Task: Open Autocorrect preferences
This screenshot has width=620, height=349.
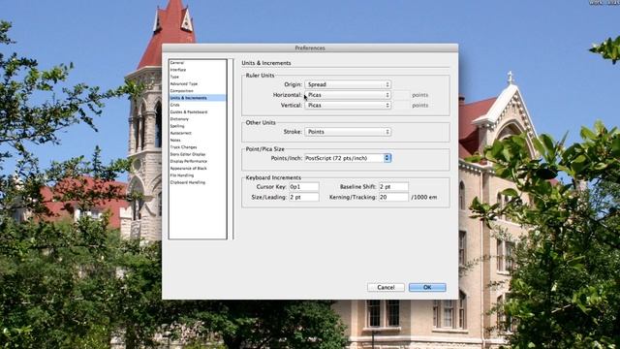Action: 181,133
